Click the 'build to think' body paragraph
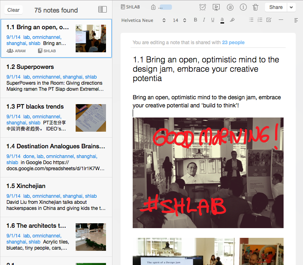This screenshot has height=265, width=303. click(207, 101)
